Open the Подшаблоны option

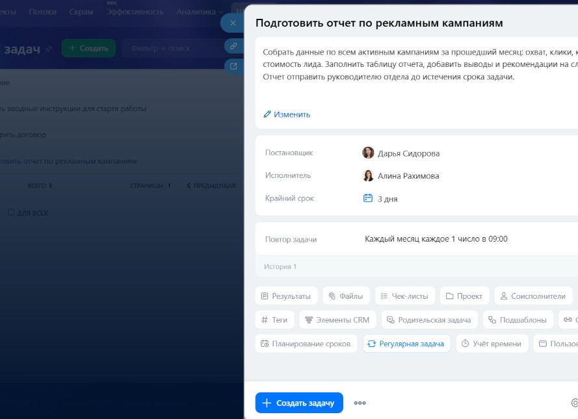[518, 320]
